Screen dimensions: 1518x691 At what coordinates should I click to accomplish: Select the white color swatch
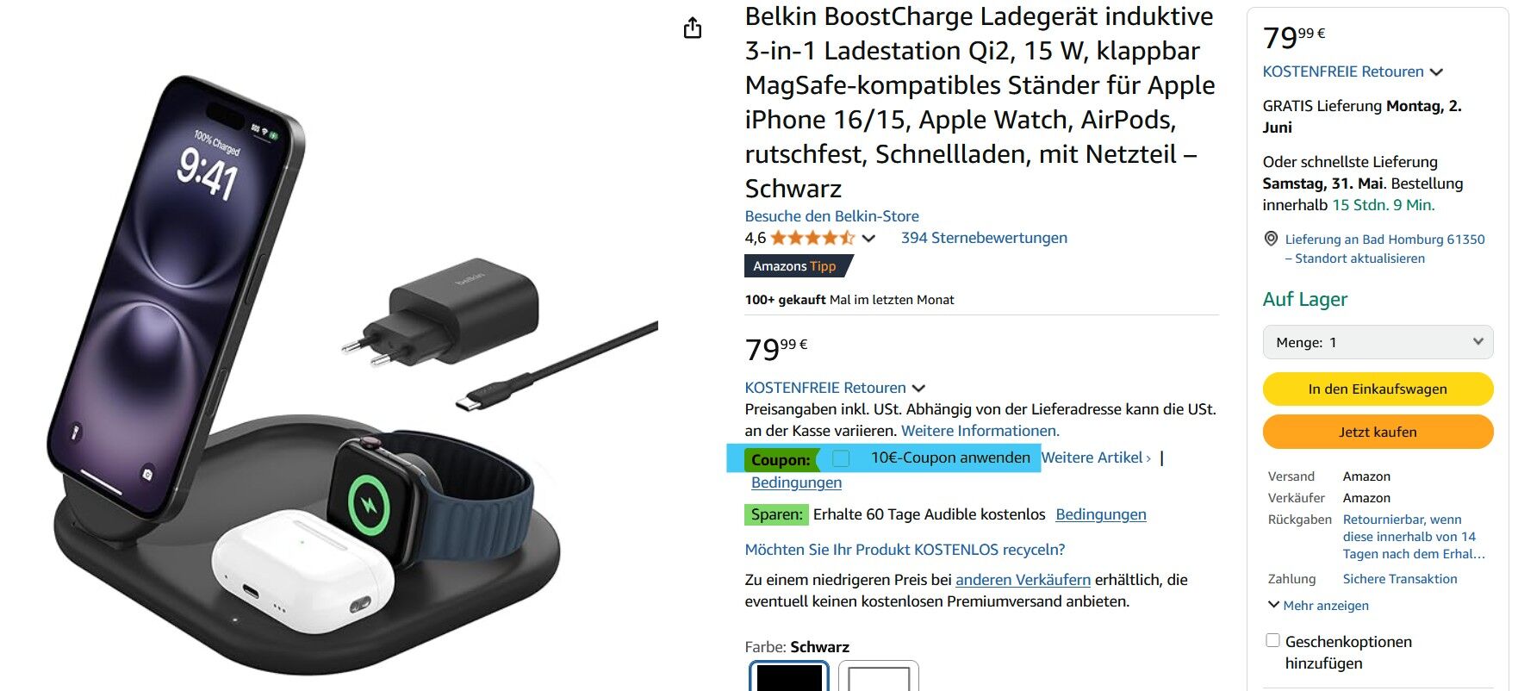(x=878, y=677)
